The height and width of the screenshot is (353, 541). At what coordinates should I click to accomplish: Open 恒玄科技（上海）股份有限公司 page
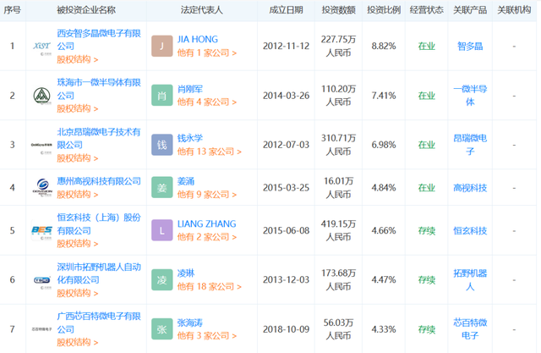(99, 223)
